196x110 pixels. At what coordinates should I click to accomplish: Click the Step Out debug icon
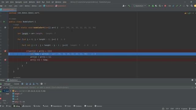coord(34,84)
